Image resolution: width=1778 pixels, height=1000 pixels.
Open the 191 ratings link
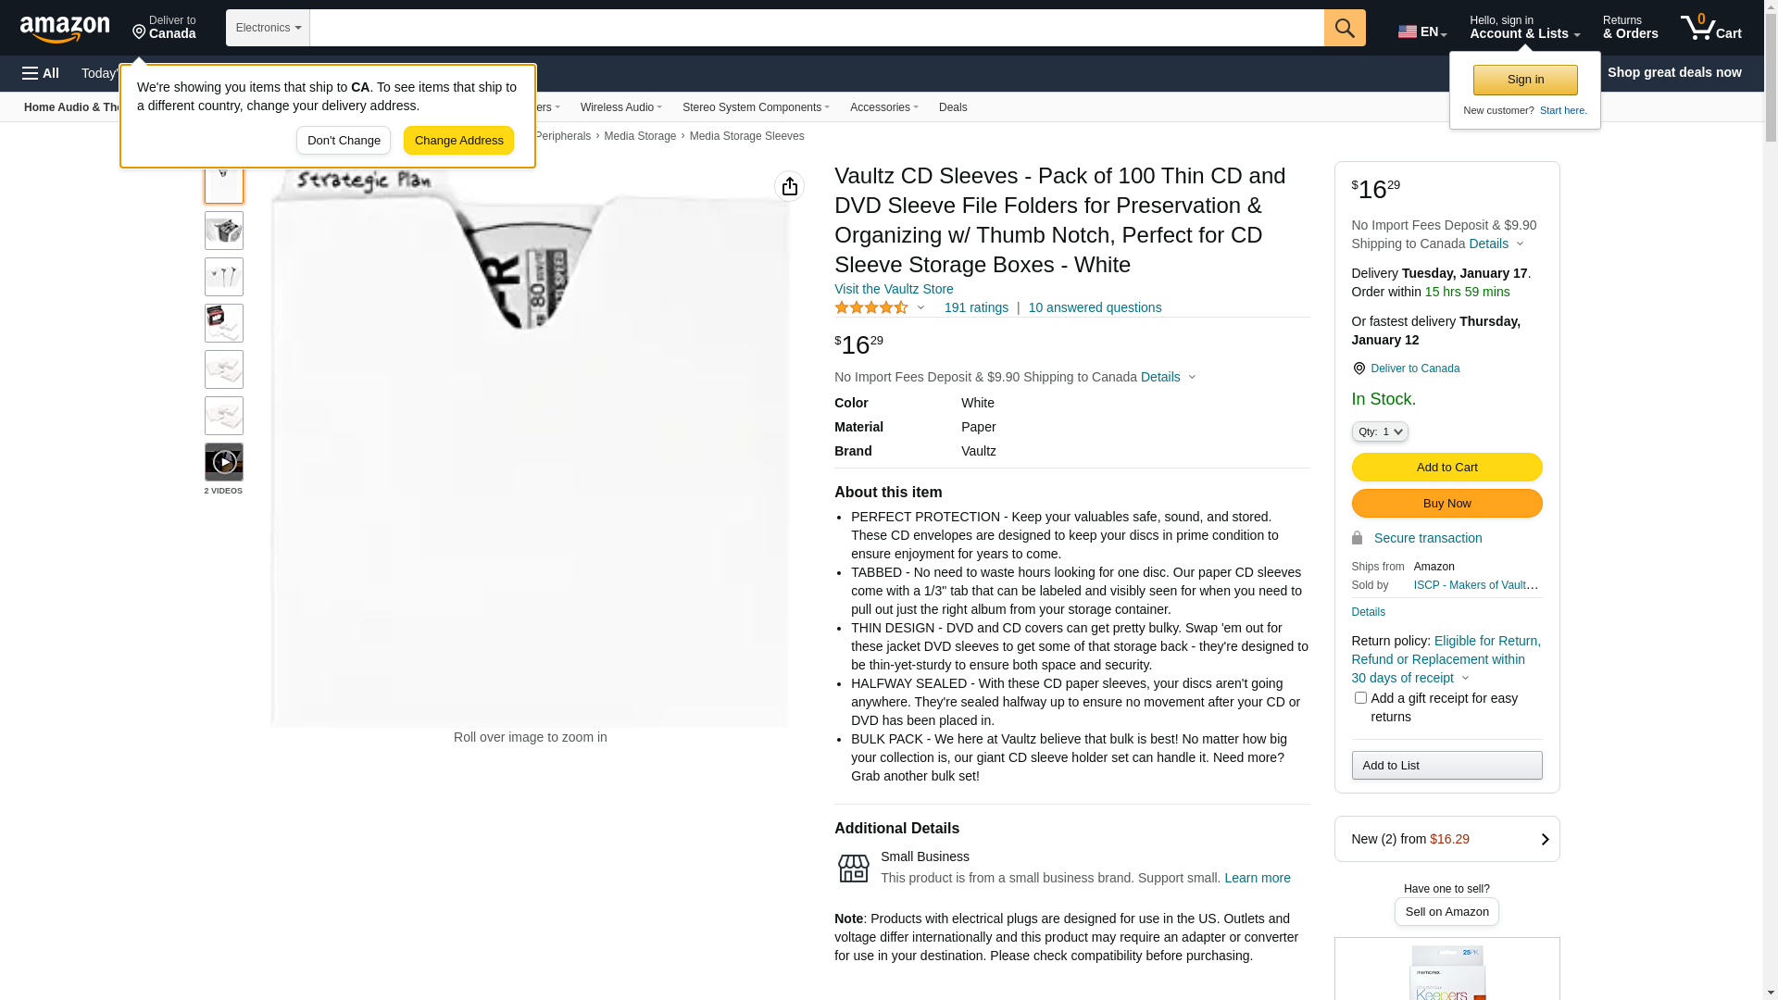(976, 307)
